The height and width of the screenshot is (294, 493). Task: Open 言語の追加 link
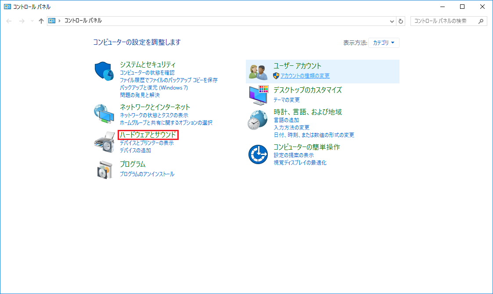point(286,120)
